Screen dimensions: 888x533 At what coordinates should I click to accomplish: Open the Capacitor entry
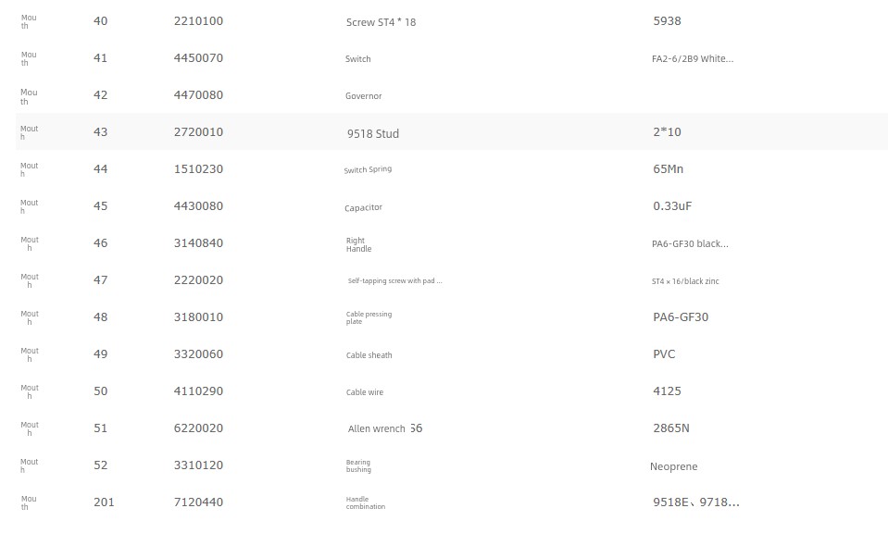(363, 207)
